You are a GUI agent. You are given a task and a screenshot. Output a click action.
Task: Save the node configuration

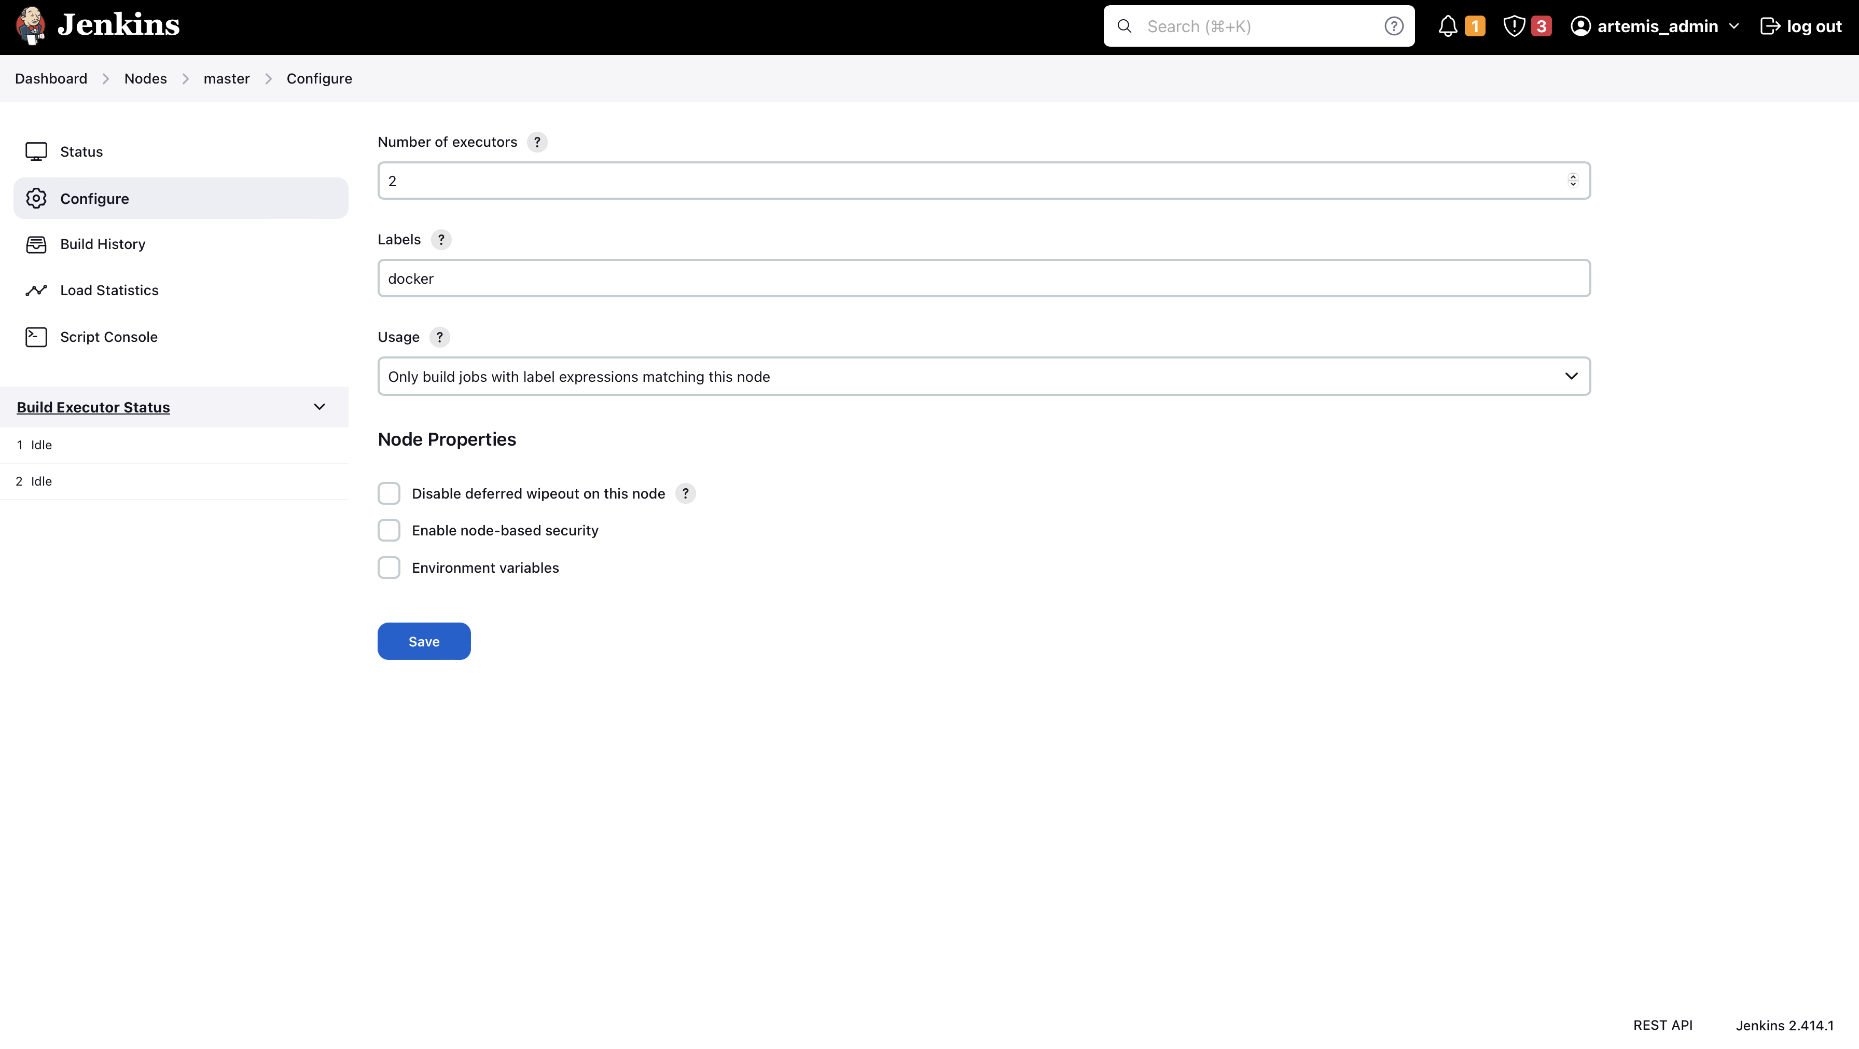424,641
